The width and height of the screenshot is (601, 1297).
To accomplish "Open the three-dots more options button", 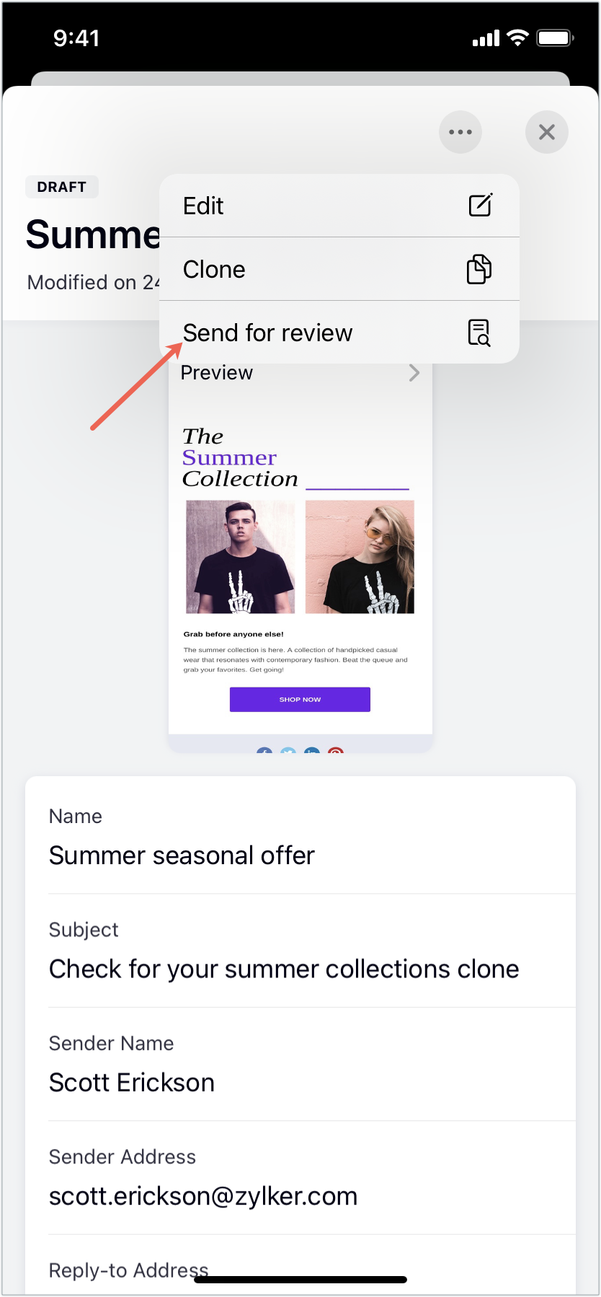I will (x=460, y=132).
